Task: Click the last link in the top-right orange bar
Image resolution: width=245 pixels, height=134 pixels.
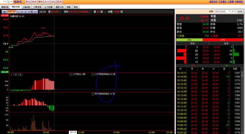Action: (239, 2)
